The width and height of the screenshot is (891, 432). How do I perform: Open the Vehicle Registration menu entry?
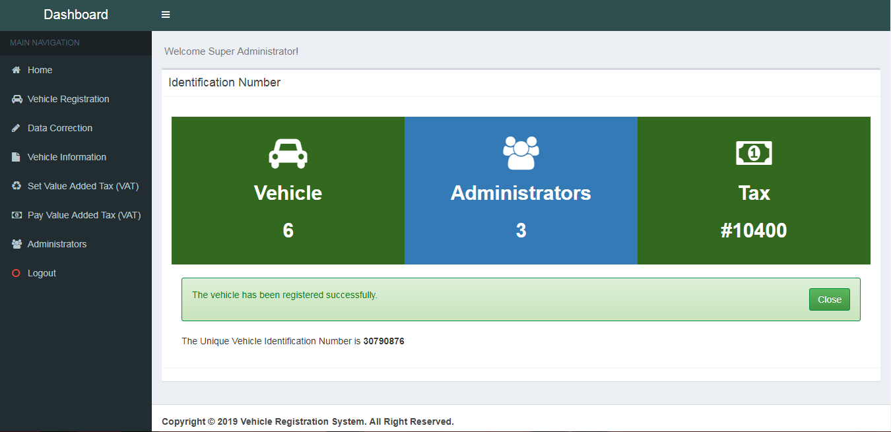click(x=68, y=99)
